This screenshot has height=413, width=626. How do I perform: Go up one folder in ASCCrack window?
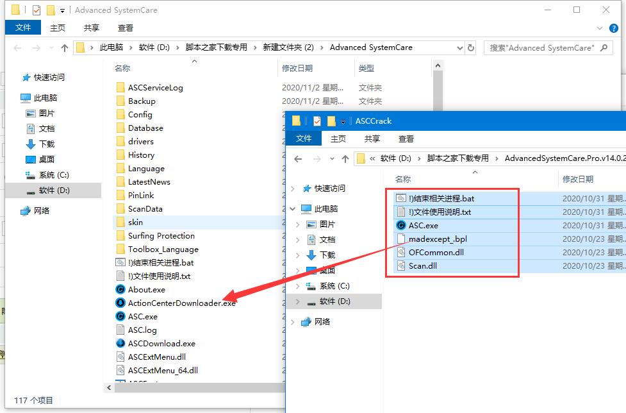click(x=345, y=159)
